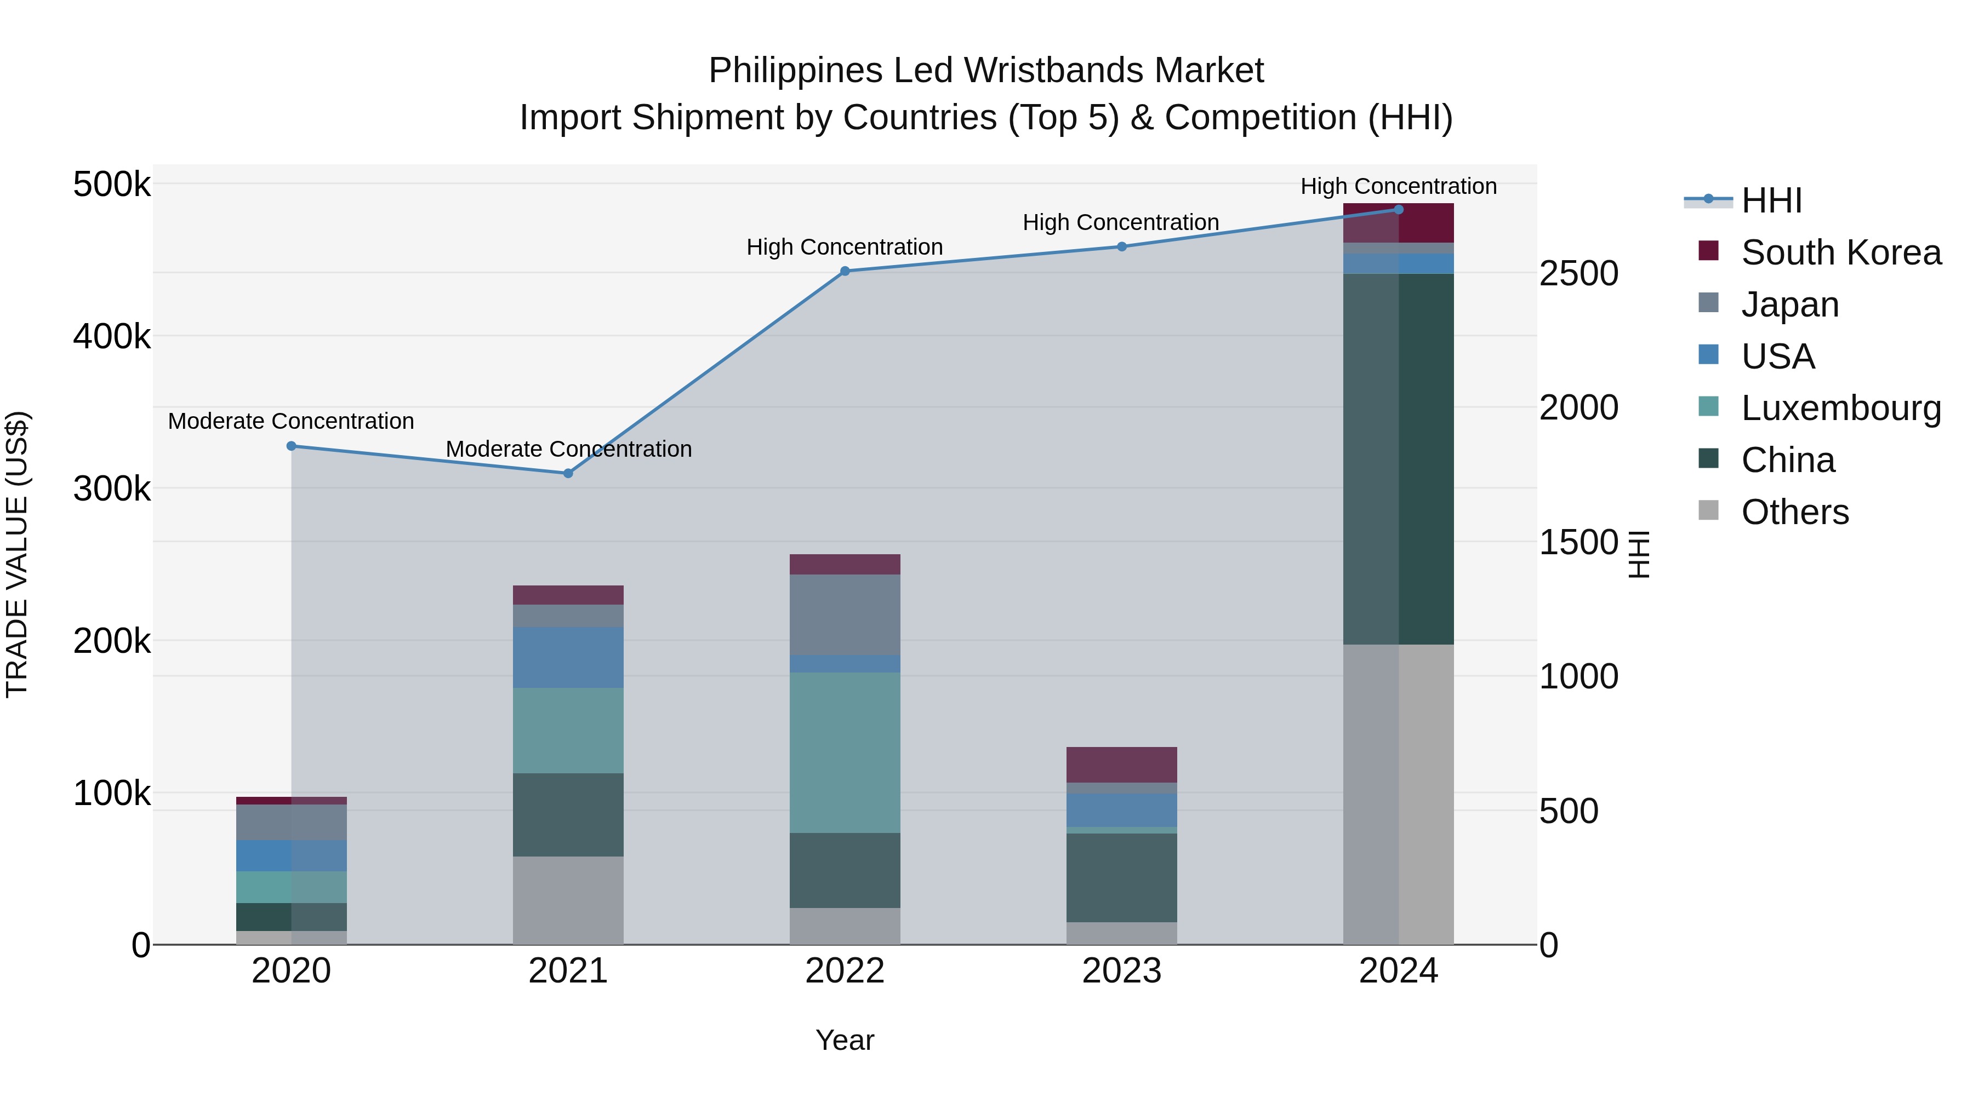Toggle the HHI legend entry

[x=1743, y=200]
